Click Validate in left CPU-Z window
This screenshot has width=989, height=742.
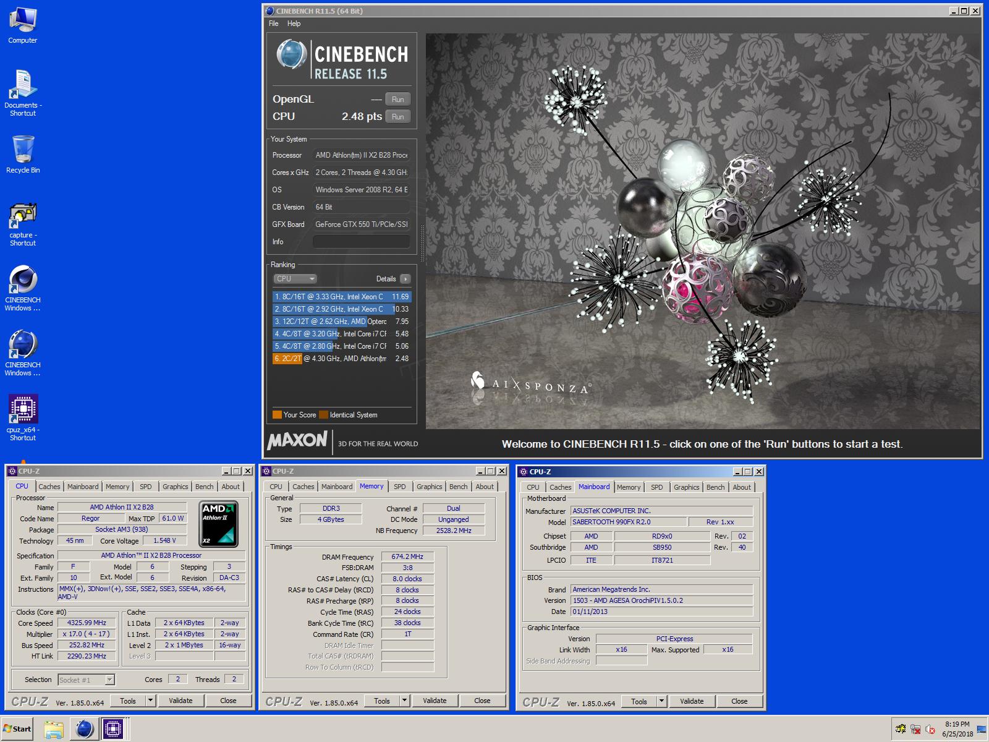[180, 701]
